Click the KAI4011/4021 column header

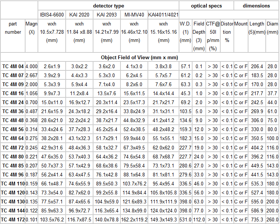tap(163, 15)
